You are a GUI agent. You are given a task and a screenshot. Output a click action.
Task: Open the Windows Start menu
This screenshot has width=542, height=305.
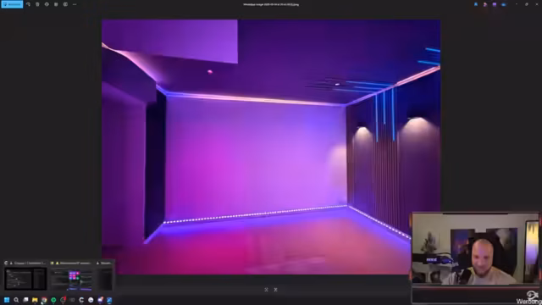click(7, 300)
